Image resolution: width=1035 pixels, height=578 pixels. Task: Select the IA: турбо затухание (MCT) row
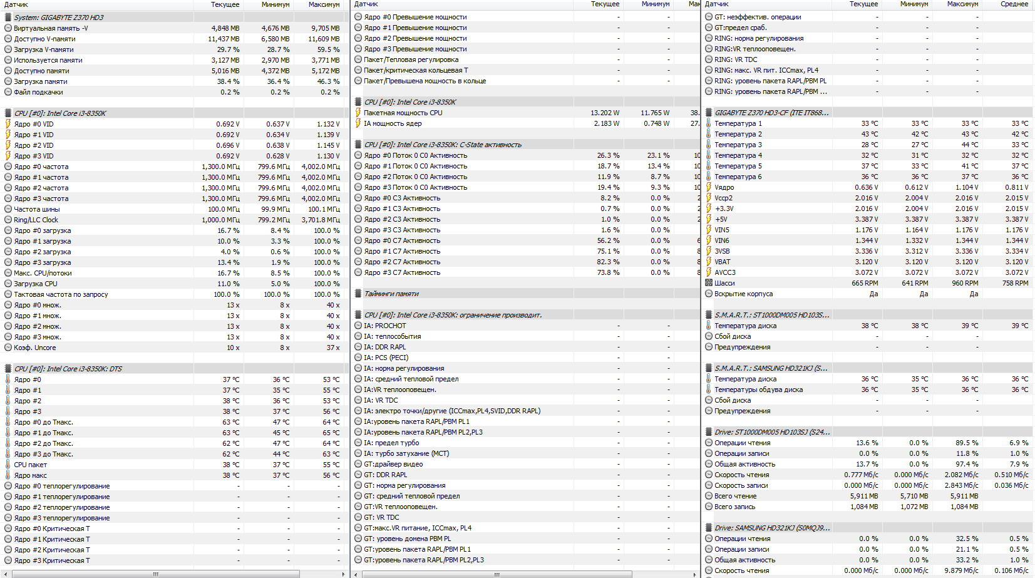525,453
